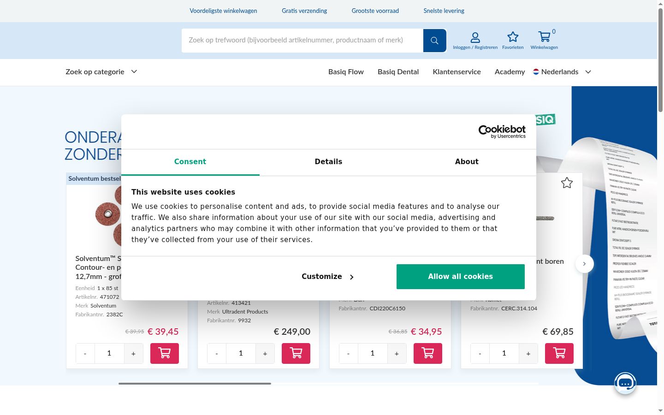Open Basiq Flow menu item
The image size is (664, 415).
coord(346,71)
